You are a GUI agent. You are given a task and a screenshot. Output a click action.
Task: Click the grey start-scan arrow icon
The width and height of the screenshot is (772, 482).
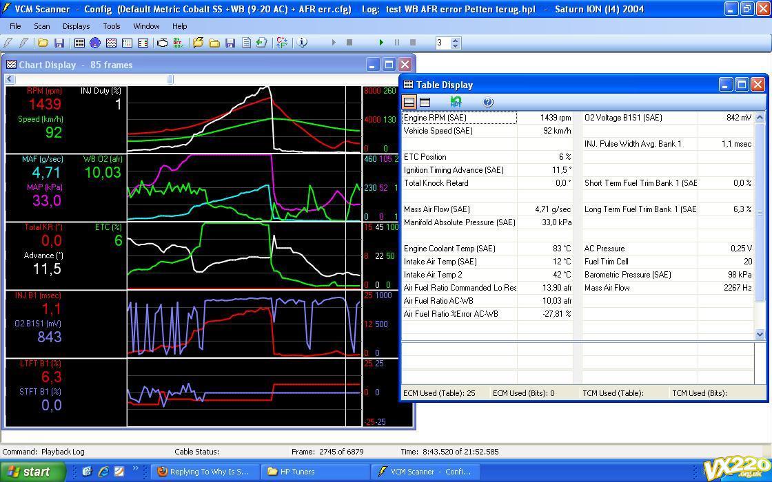tap(334, 43)
